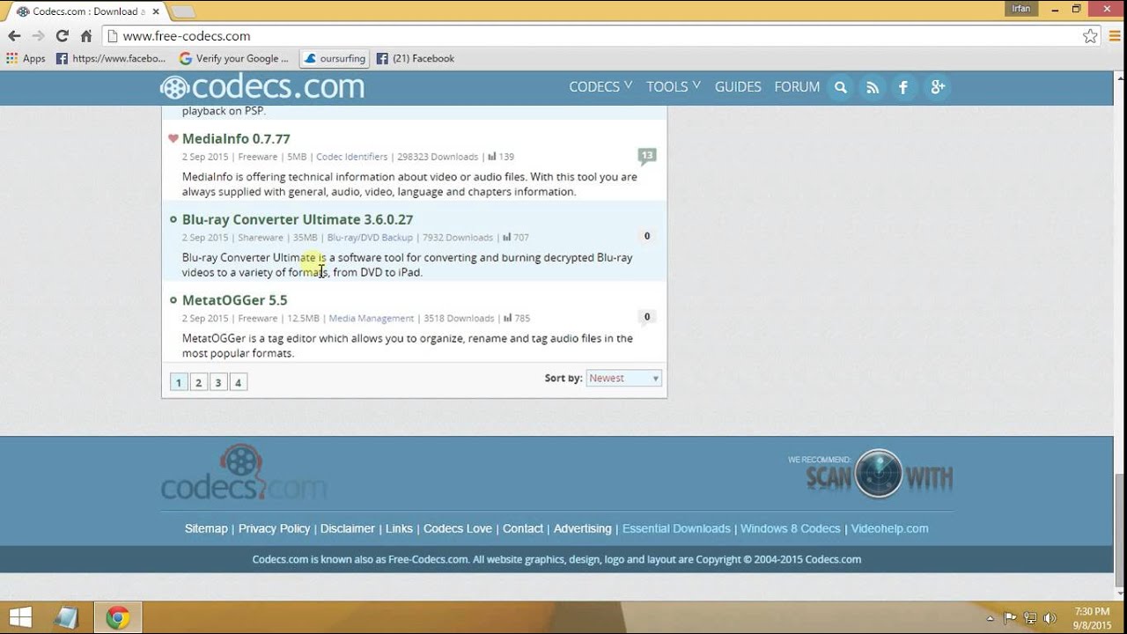Open the Privacy Policy footer link
1127x634 pixels.
(x=274, y=528)
